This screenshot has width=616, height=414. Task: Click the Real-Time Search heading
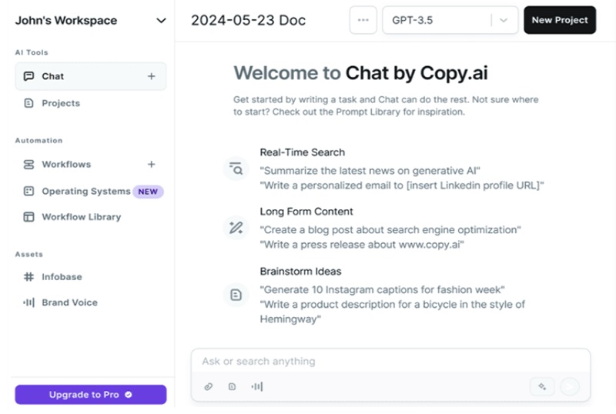coord(303,152)
